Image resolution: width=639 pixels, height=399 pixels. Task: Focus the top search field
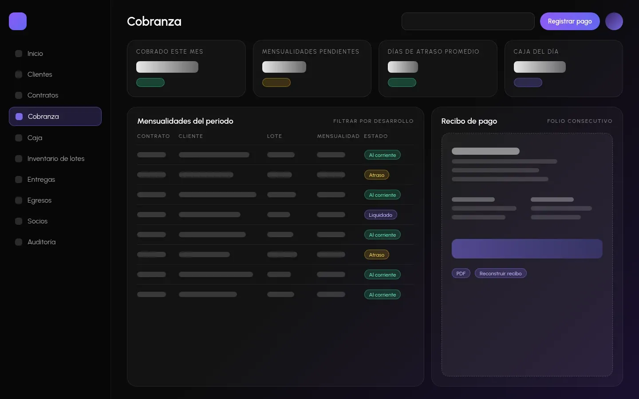[468, 21]
